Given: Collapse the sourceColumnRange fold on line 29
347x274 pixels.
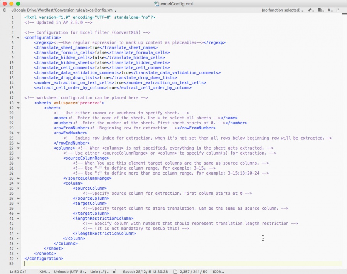Looking at the screenshot, I should (x=18, y=158).
